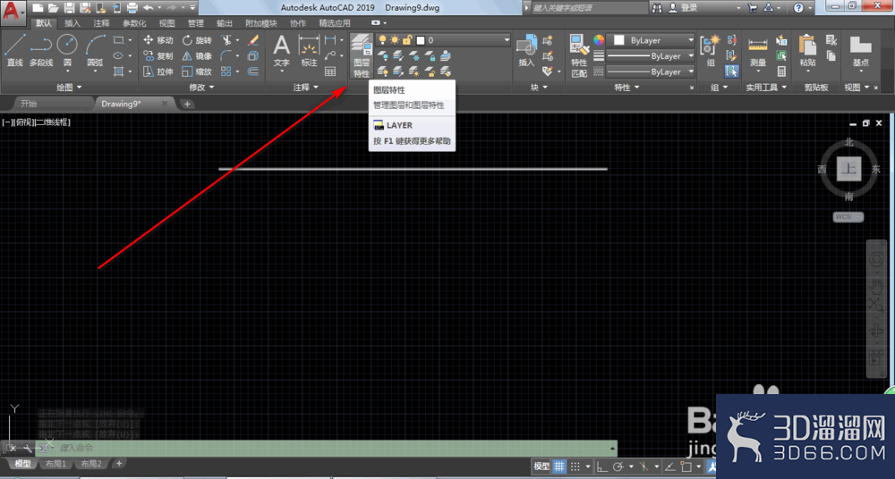Click the Sign In (登录) button

(x=683, y=8)
